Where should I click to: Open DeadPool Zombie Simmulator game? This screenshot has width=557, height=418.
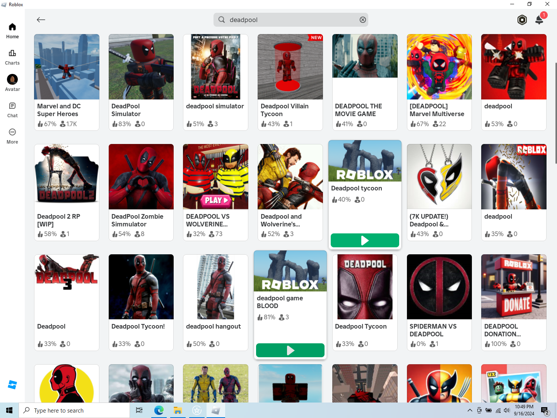point(141,192)
